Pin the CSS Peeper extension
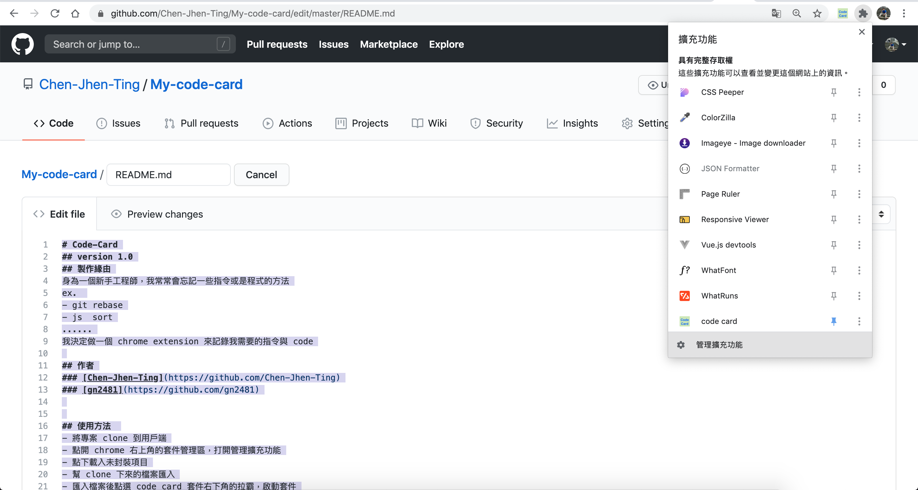The image size is (918, 490). pos(834,92)
